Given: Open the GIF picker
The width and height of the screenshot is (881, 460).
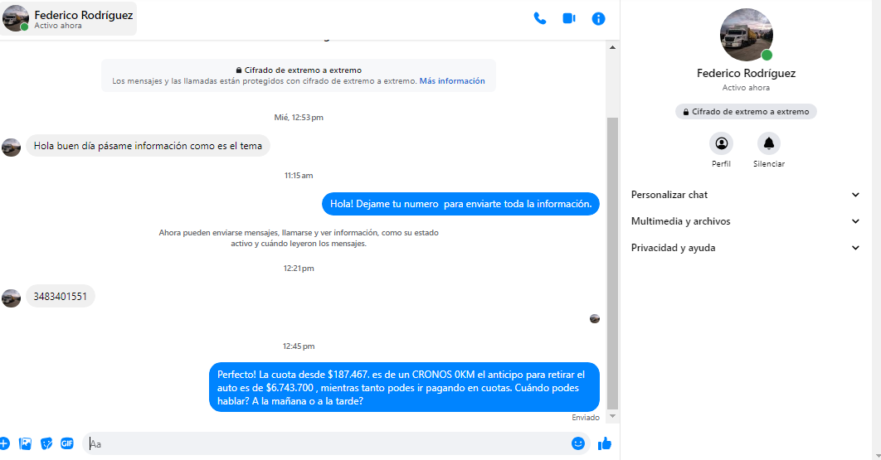Looking at the screenshot, I should click(67, 443).
